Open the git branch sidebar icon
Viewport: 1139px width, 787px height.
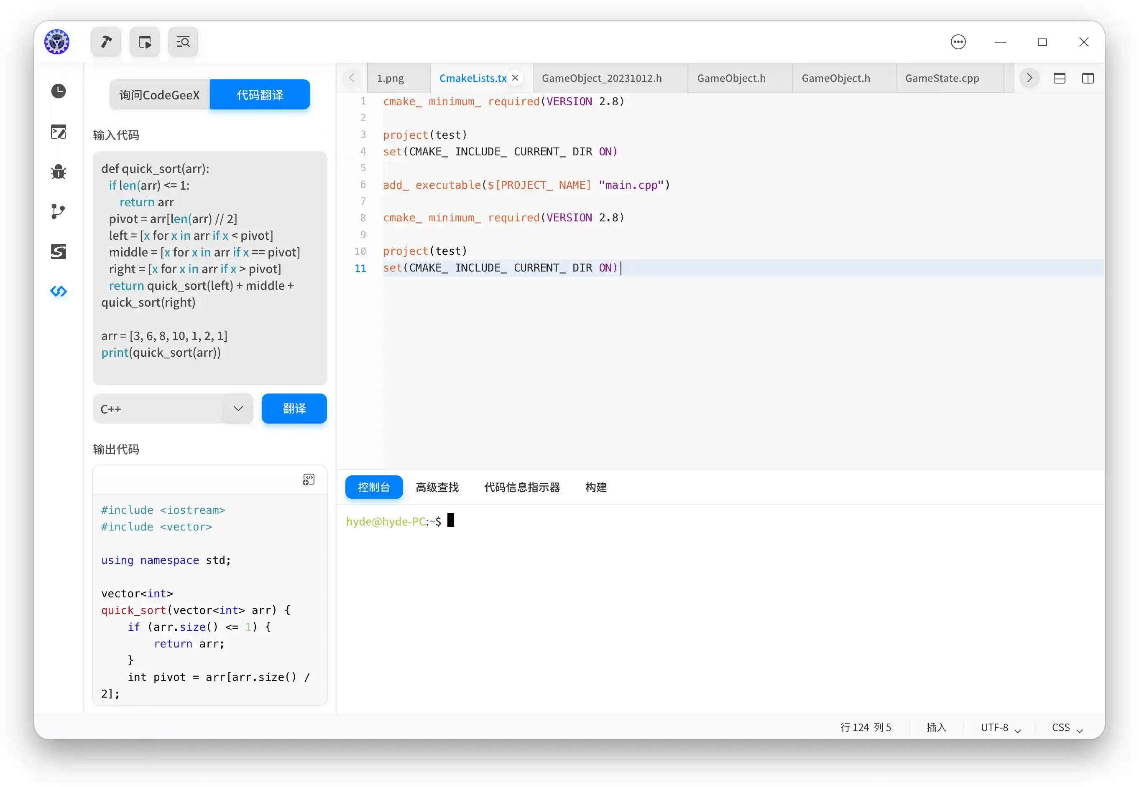(x=58, y=211)
